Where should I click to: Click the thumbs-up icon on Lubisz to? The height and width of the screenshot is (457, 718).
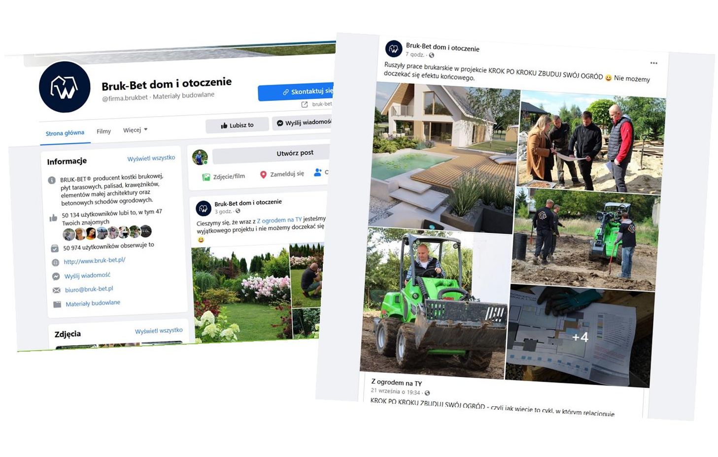[x=224, y=126]
